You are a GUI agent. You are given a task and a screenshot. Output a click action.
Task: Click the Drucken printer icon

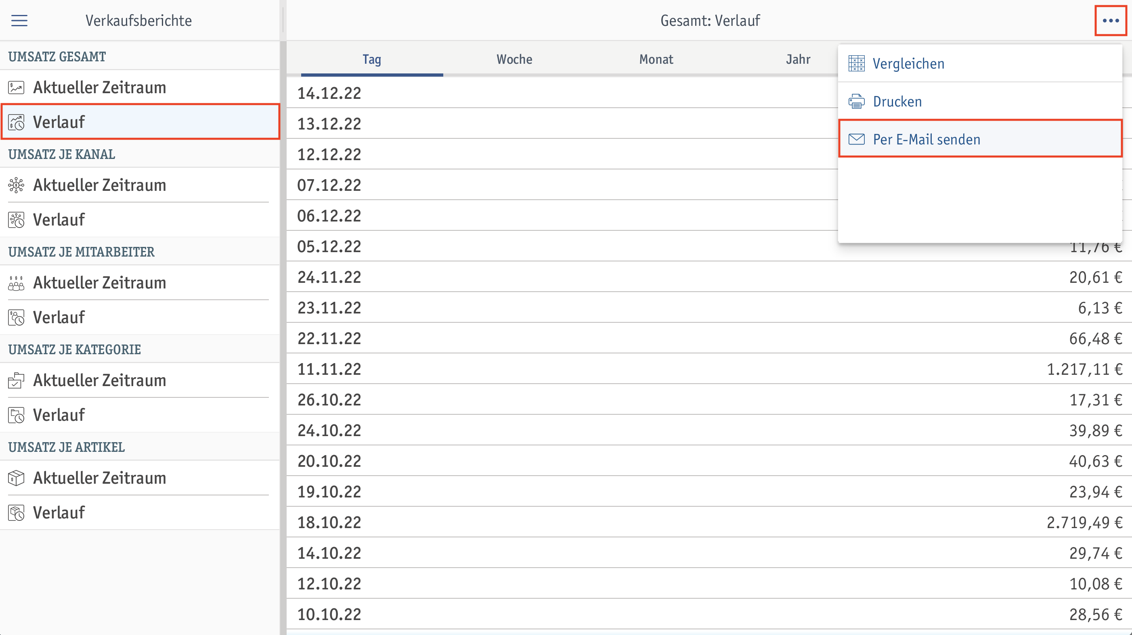(856, 101)
